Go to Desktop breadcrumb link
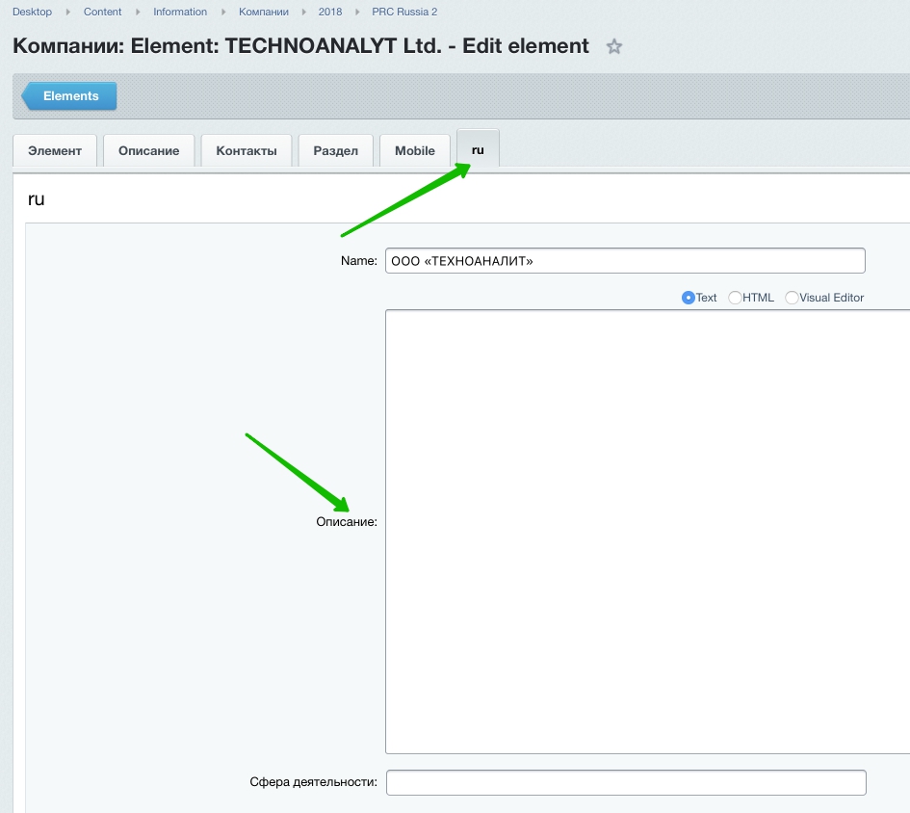Image resolution: width=910 pixels, height=813 pixels. click(32, 12)
